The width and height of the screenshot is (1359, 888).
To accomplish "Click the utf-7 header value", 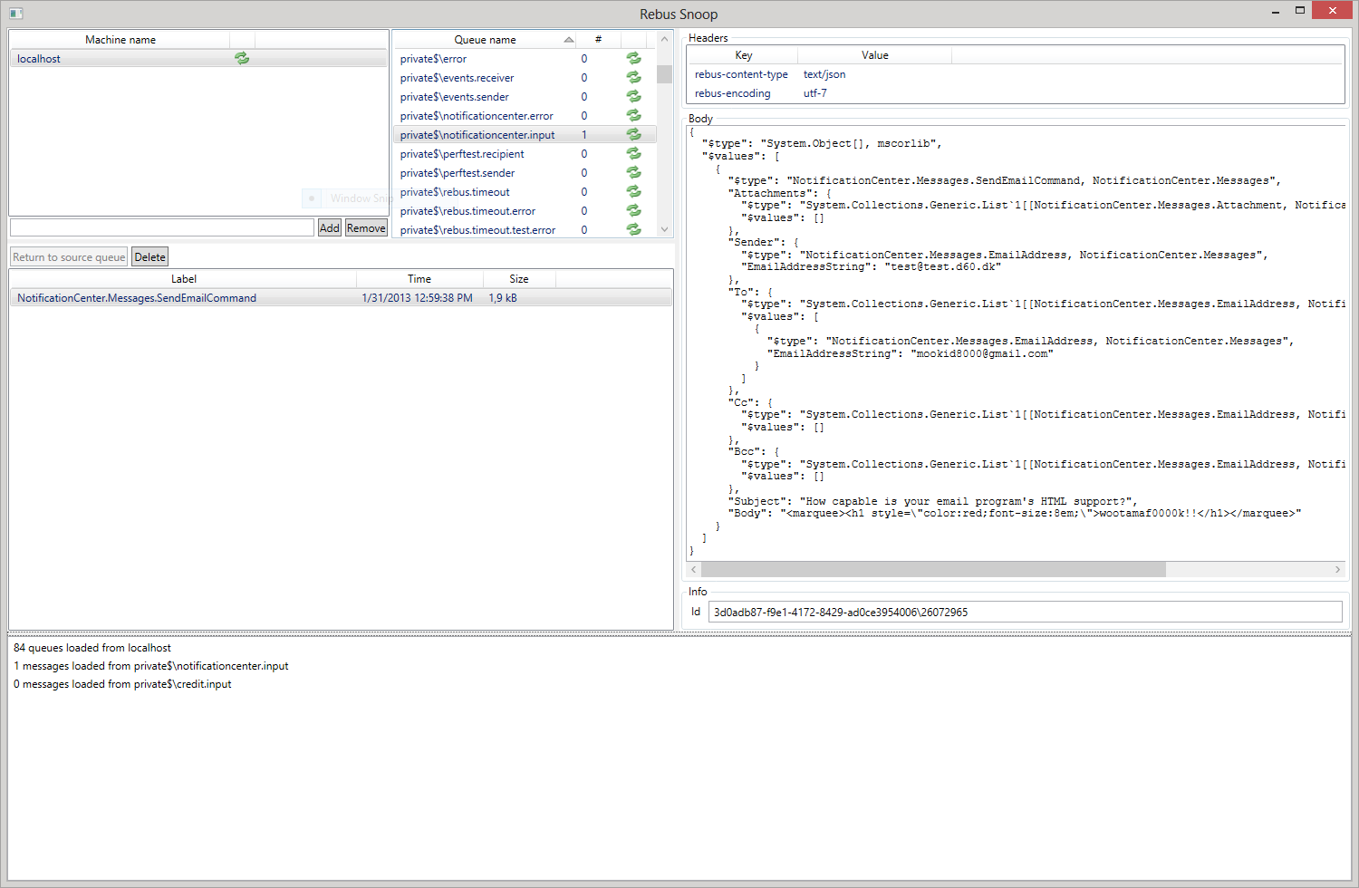I will pos(815,92).
